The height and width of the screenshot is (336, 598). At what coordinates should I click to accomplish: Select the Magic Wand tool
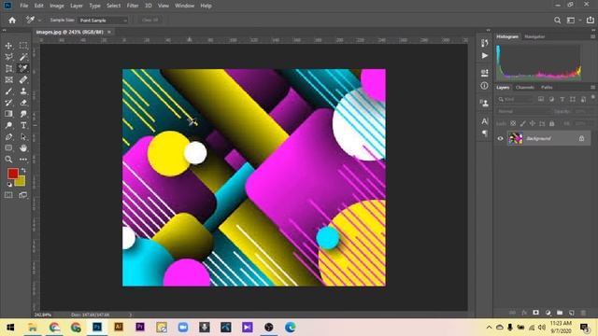coord(23,57)
